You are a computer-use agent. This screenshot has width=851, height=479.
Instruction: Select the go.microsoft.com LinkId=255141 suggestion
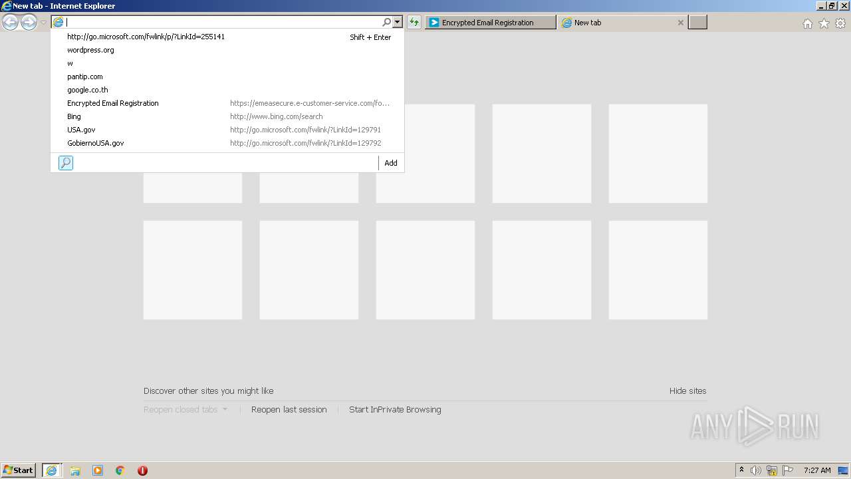(x=227, y=37)
